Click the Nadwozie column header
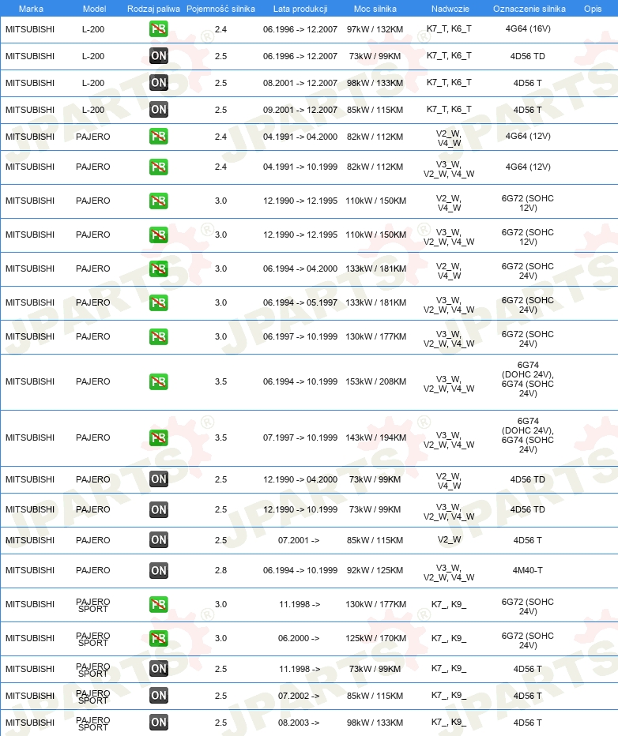618x736 pixels. (450, 9)
